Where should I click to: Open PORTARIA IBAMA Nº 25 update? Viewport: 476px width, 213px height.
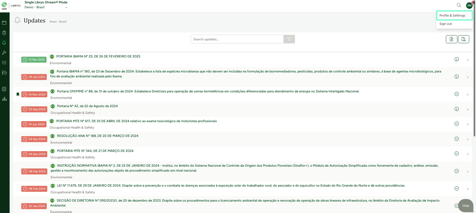(x=98, y=56)
